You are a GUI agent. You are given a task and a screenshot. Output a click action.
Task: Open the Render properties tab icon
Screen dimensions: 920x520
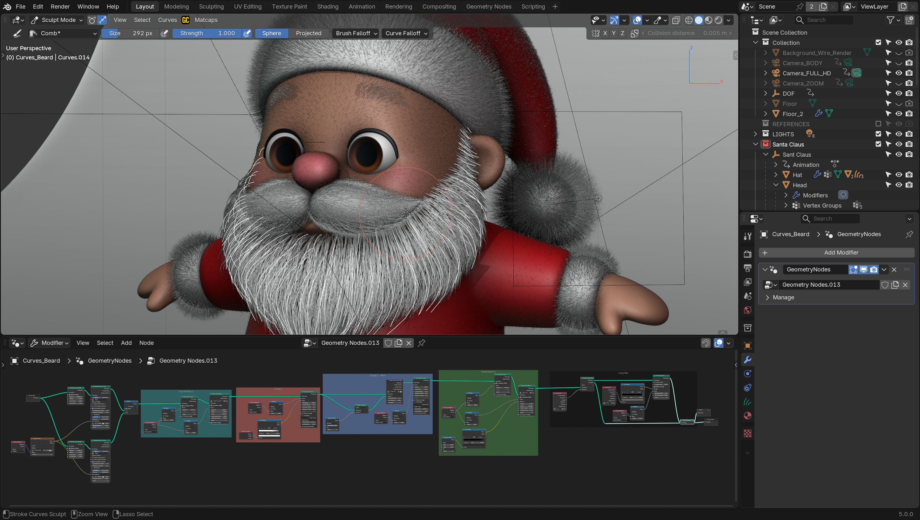(x=747, y=254)
